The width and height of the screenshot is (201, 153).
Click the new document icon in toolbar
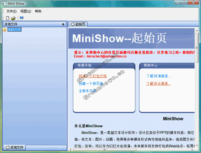coord(8,18)
